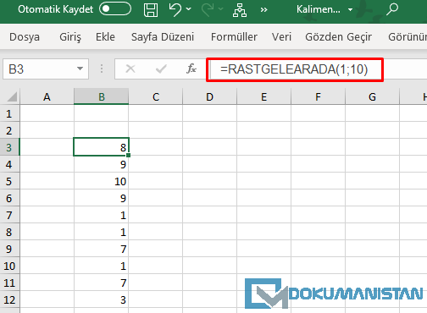Select column C header
The height and width of the screenshot is (313, 427).
pyautogui.click(x=156, y=96)
